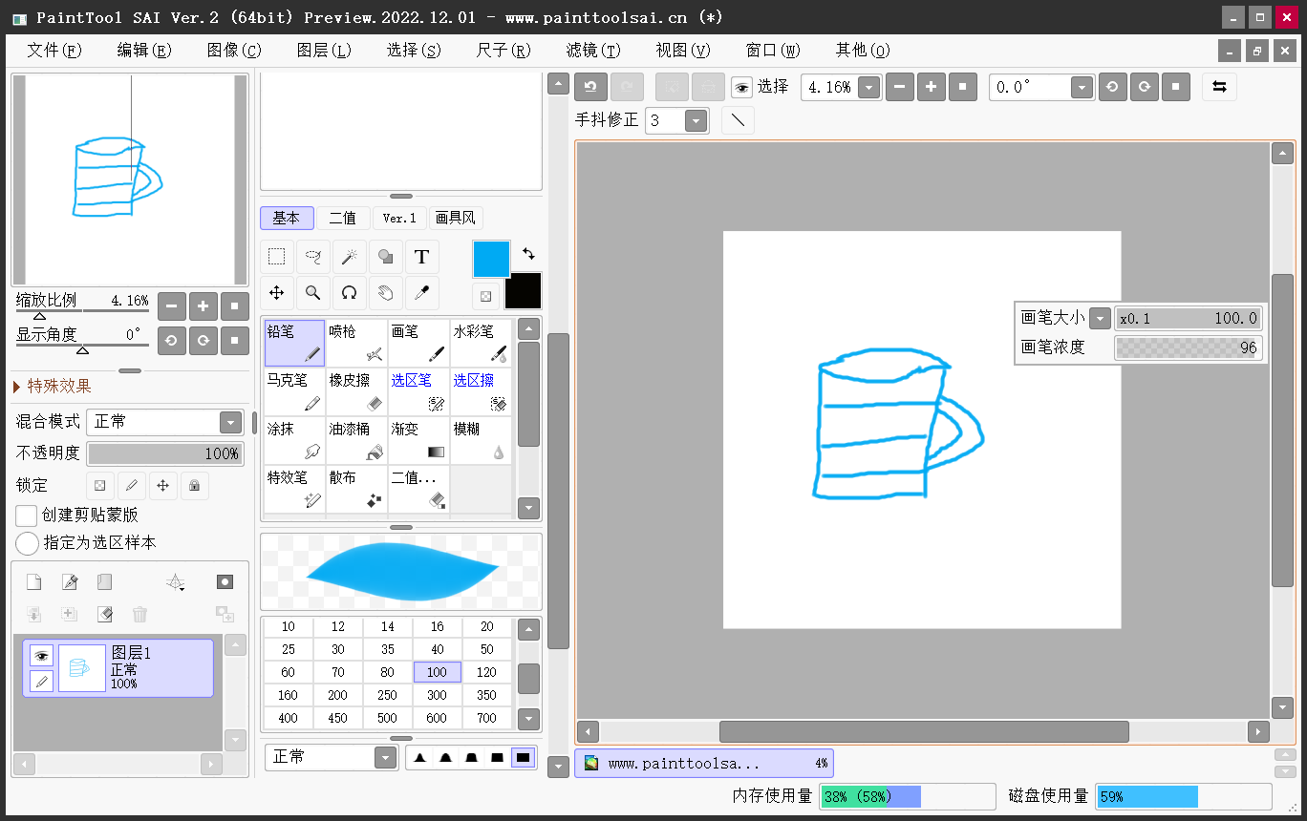Screen dimensions: 1307x821
Task: Click the transparent color toggle icon
Action: tap(486, 296)
